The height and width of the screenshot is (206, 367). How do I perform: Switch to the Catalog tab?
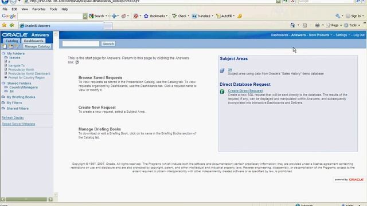[11, 41]
